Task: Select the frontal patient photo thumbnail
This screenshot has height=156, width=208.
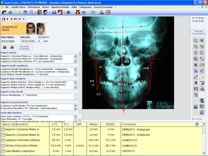Action: (31, 29)
